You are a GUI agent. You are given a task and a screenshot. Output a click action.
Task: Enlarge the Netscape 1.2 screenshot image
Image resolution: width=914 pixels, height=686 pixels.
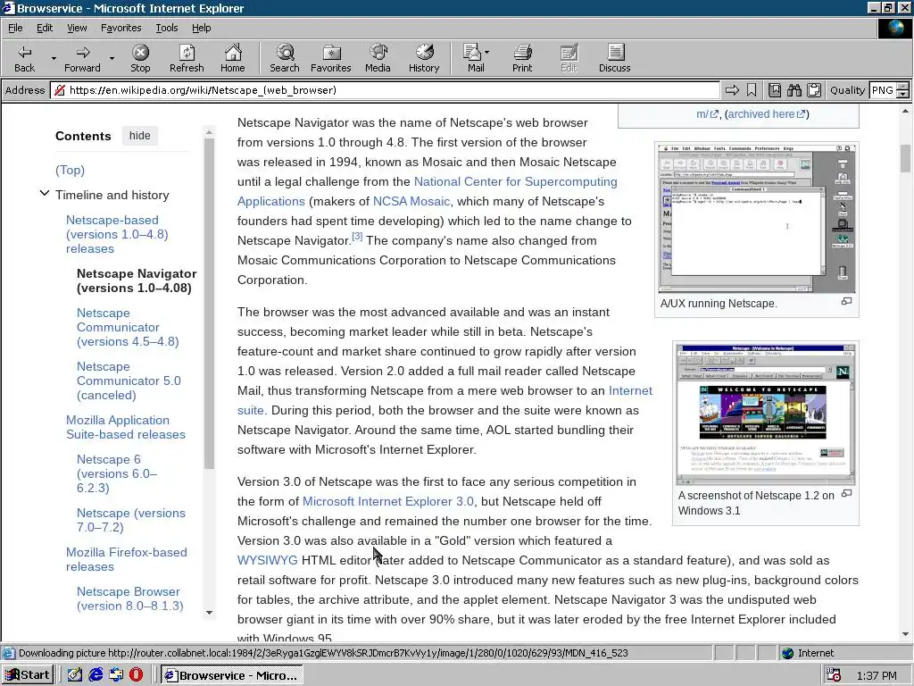(846, 493)
